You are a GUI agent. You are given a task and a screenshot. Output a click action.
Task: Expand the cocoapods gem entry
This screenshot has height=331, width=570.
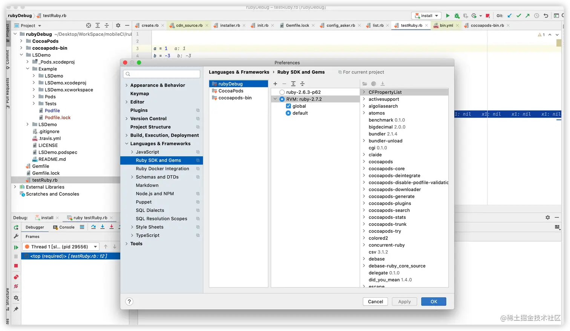point(364,162)
